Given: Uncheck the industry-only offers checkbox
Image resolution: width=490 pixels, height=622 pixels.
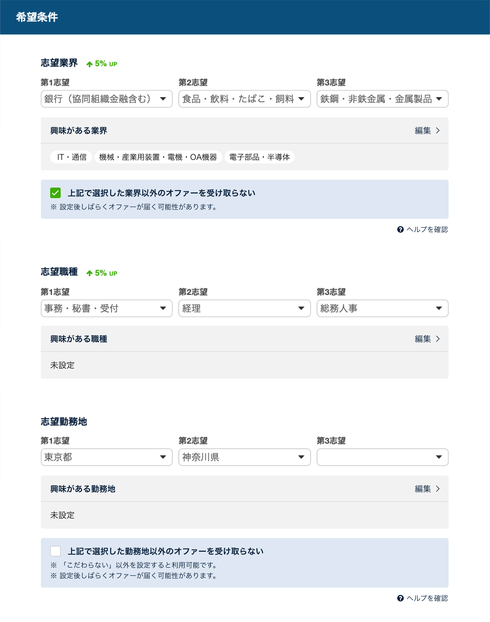Looking at the screenshot, I should point(55,193).
